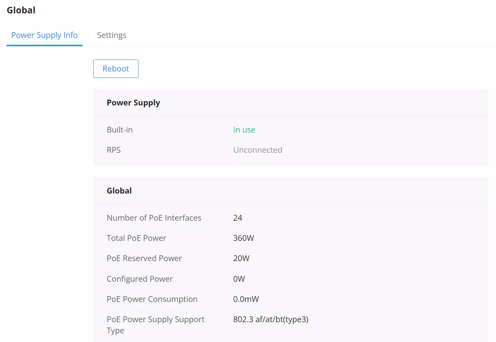Click the Number of PoE Interfaces label
Image resolution: width=496 pixels, height=342 pixels.
tap(154, 218)
